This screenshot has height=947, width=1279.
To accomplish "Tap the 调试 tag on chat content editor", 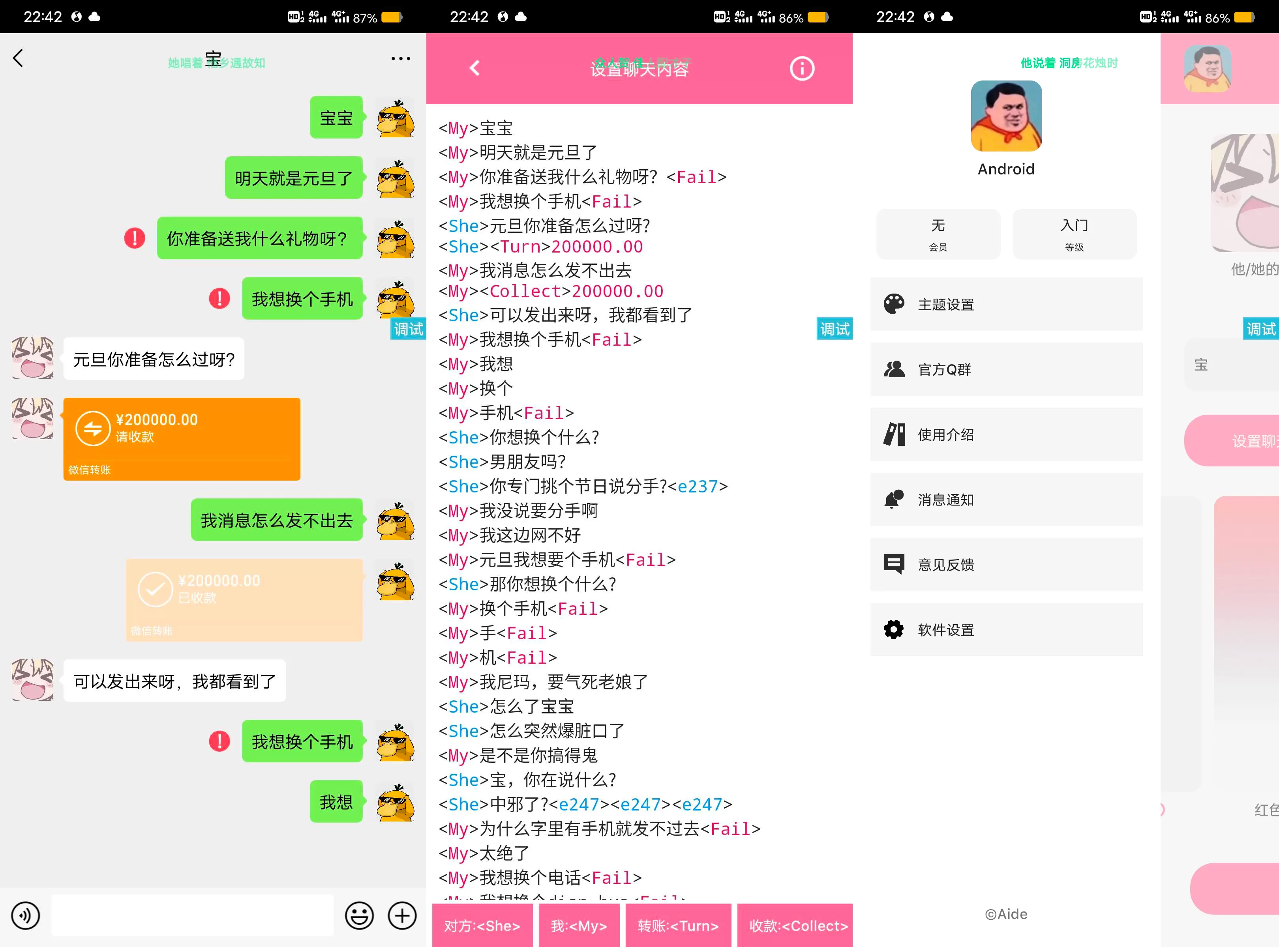I will (835, 329).
